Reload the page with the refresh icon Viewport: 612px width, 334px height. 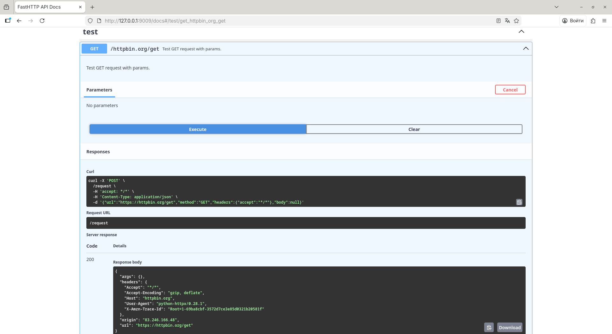click(x=42, y=21)
